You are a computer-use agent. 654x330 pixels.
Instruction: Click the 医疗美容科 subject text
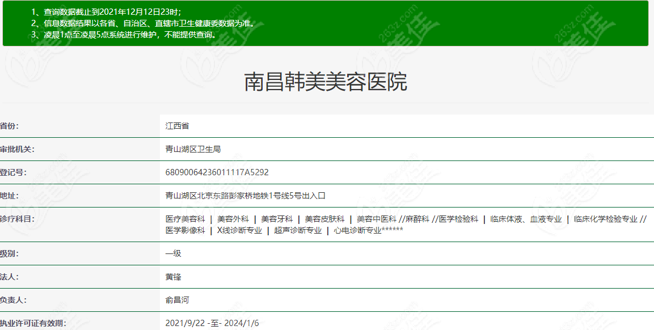[185, 219]
